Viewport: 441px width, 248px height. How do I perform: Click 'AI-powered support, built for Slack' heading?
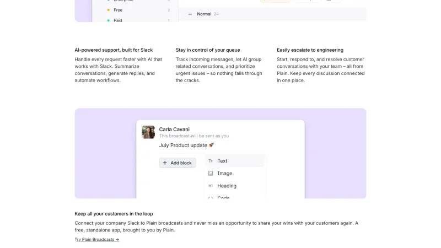pyautogui.click(x=114, y=50)
